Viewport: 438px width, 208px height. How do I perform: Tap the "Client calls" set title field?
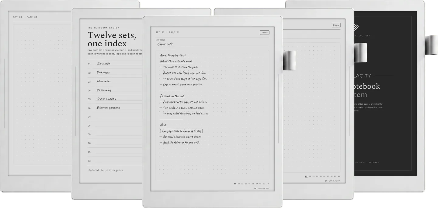point(212,44)
